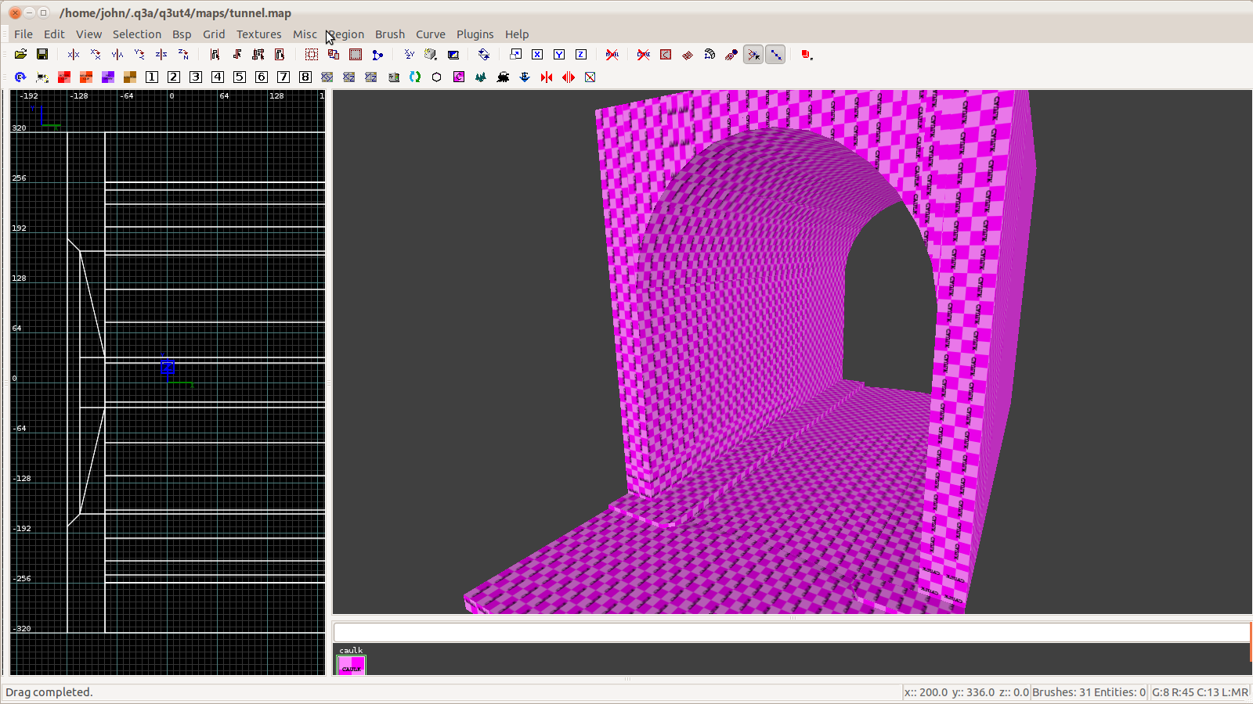Click the x-axis flip toolbar icon
This screenshot has height=704, width=1253.
tap(74, 55)
